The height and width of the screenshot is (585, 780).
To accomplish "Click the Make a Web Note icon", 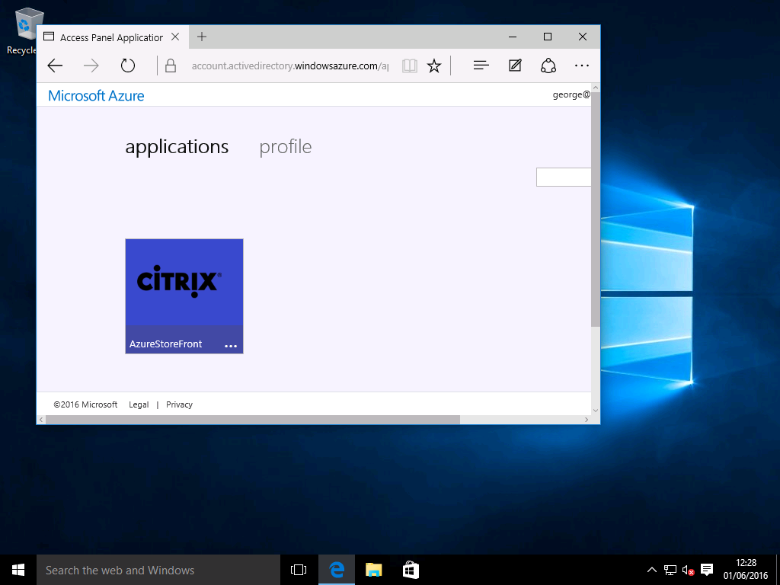I will 515,66.
